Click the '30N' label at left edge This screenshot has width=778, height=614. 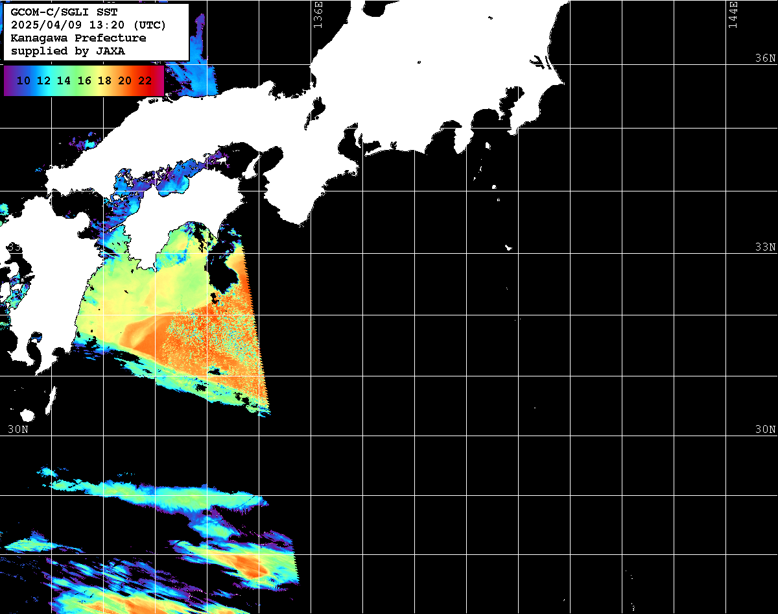18,430
